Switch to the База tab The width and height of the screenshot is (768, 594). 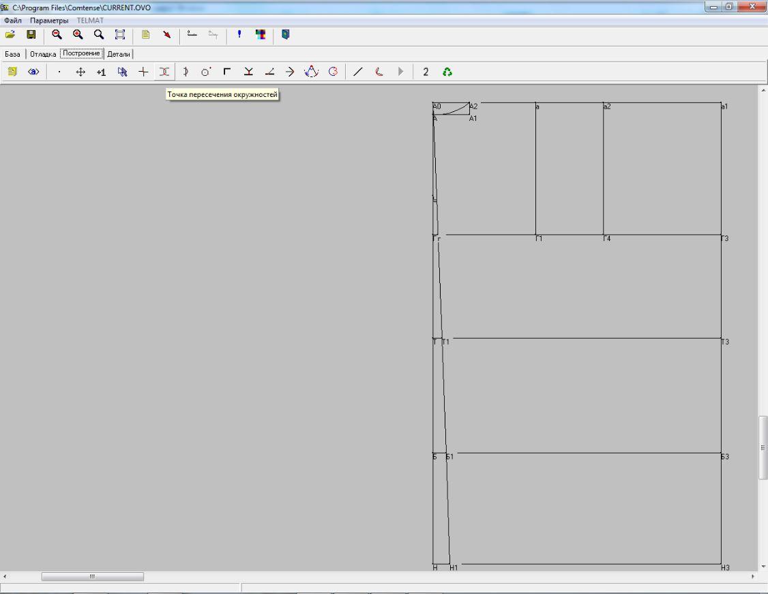(x=12, y=54)
